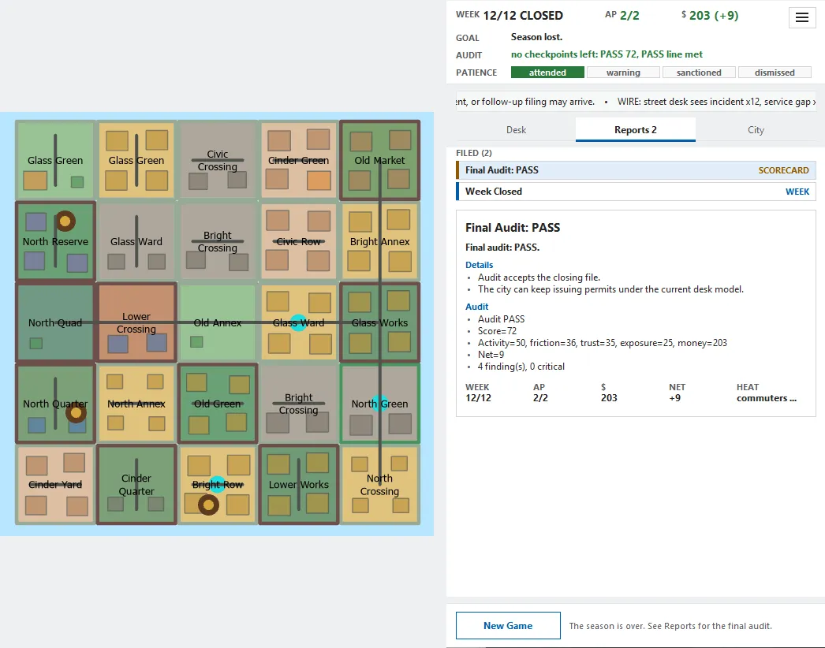This screenshot has width=825, height=648.
Task: Select the Civic Row district tile
Action: point(298,241)
